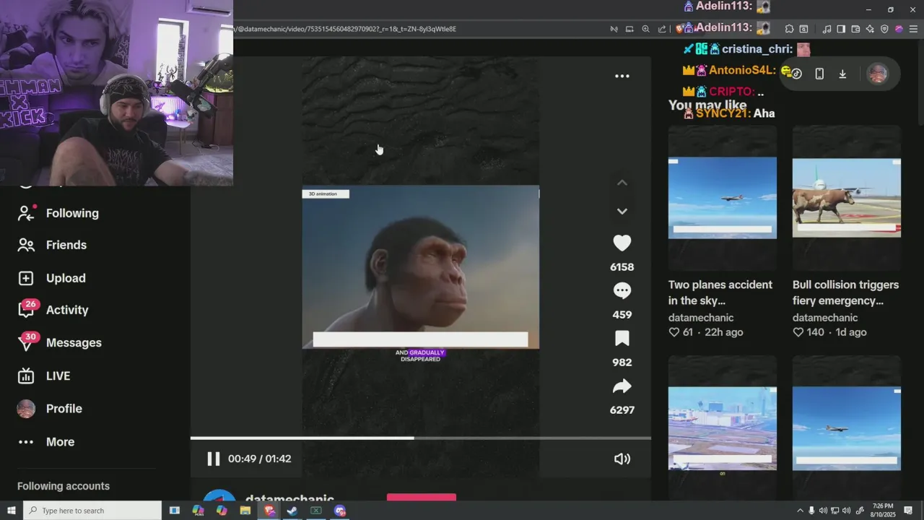Click the phone app icon in top pill
Image resolution: width=924 pixels, height=520 pixels.
819,74
